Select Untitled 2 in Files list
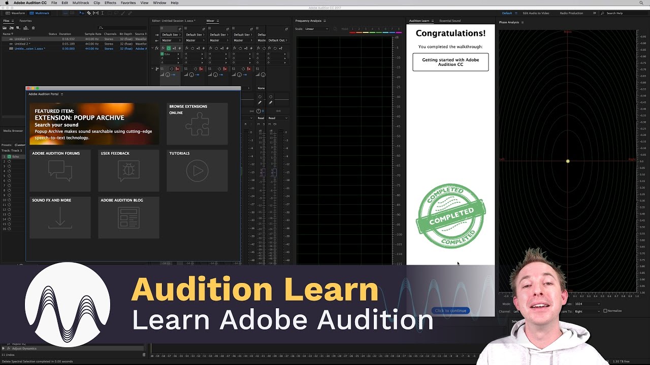Image resolution: width=650 pixels, height=365 pixels. tap(74, 44)
